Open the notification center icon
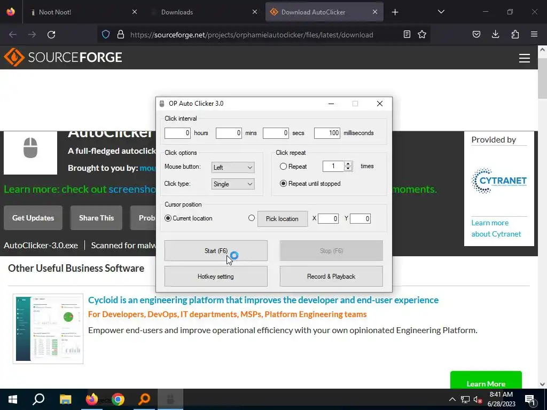 pos(530,400)
